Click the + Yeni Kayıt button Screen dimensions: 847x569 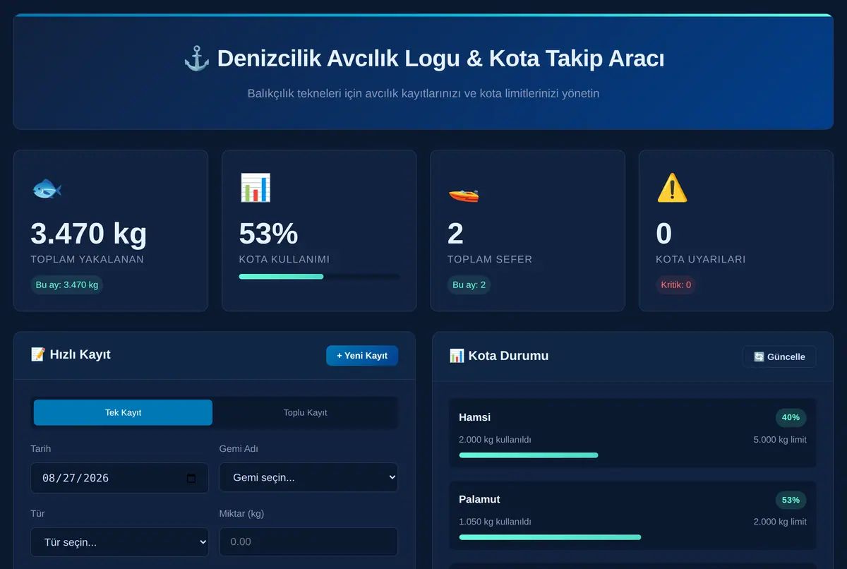[x=362, y=356]
